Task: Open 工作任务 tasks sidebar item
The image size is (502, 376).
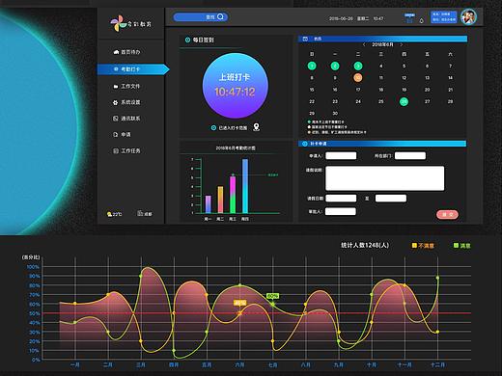Action: point(126,150)
